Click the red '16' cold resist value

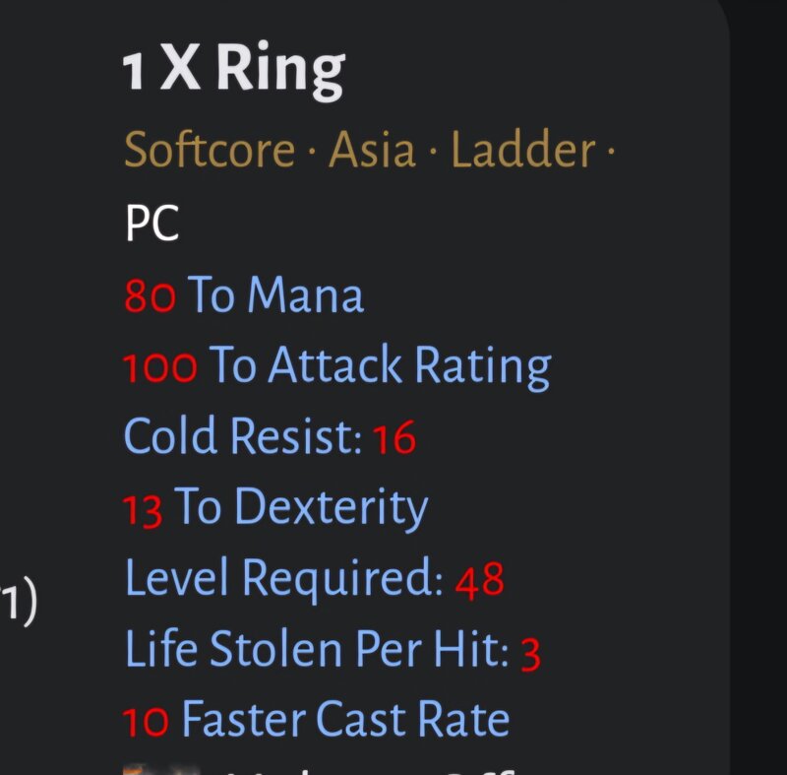point(394,438)
